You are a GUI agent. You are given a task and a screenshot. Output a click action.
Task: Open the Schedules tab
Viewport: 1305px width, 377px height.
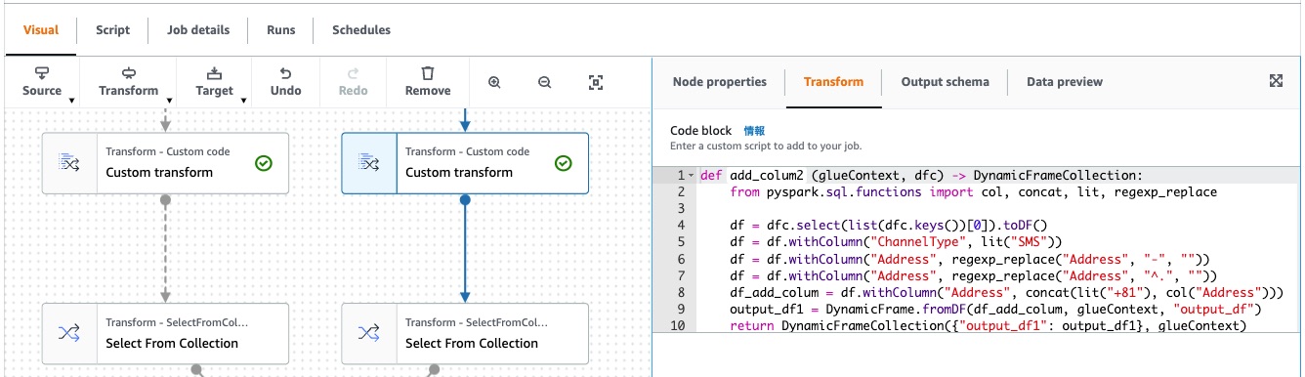pos(361,29)
